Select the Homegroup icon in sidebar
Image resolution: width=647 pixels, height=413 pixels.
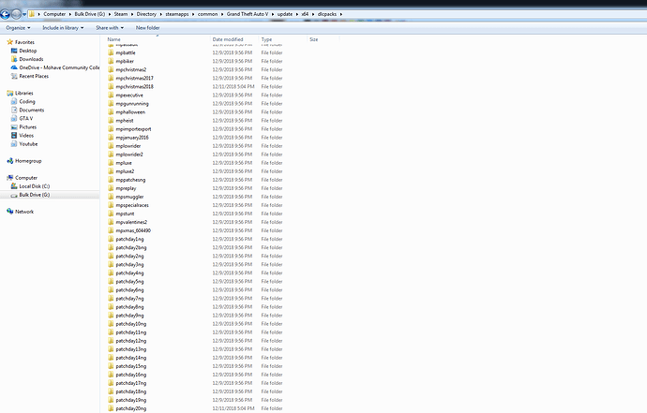tap(10, 161)
